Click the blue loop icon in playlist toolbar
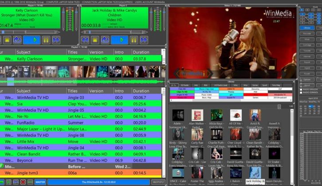Image resolution: width=322 pixels, height=186 pixels. [16, 182]
